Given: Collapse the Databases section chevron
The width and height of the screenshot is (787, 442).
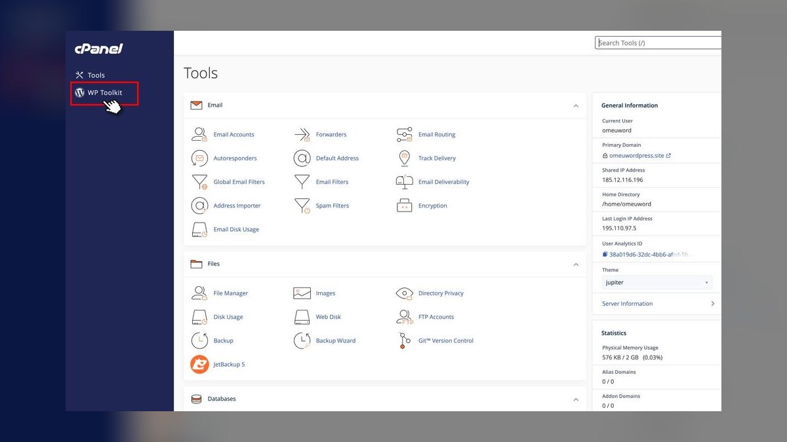Looking at the screenshot, I should (576, 399).
